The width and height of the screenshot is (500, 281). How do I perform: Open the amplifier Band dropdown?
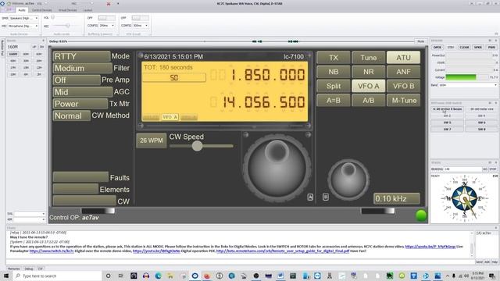click(x=468, y=85)
